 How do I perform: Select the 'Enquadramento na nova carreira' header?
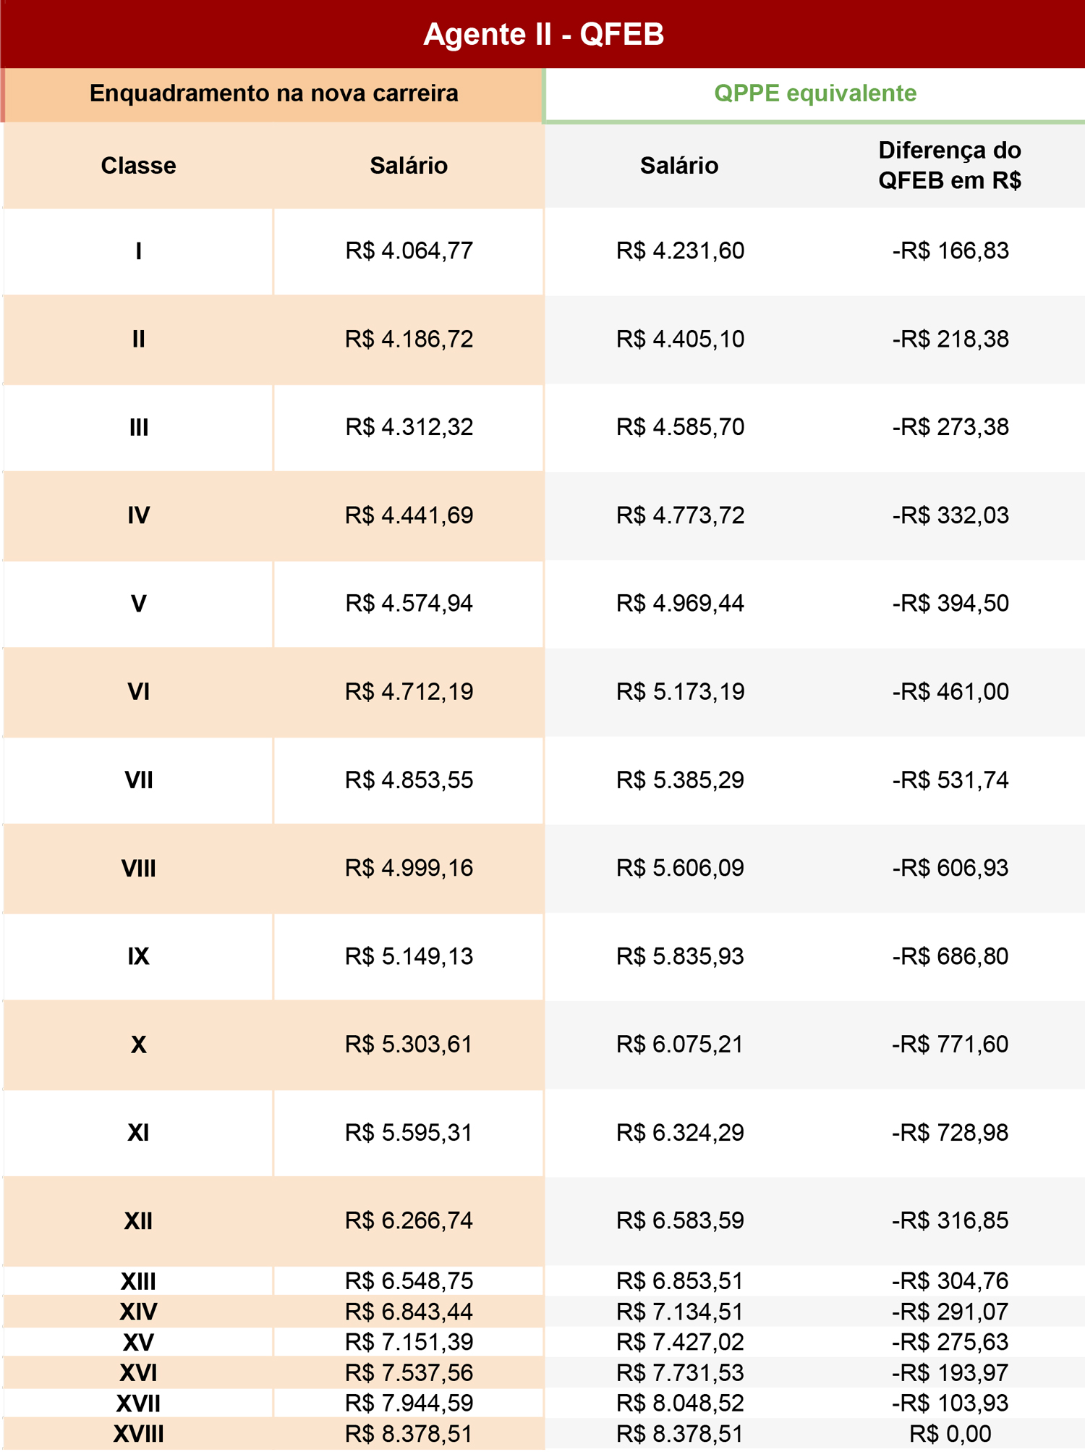273,93
